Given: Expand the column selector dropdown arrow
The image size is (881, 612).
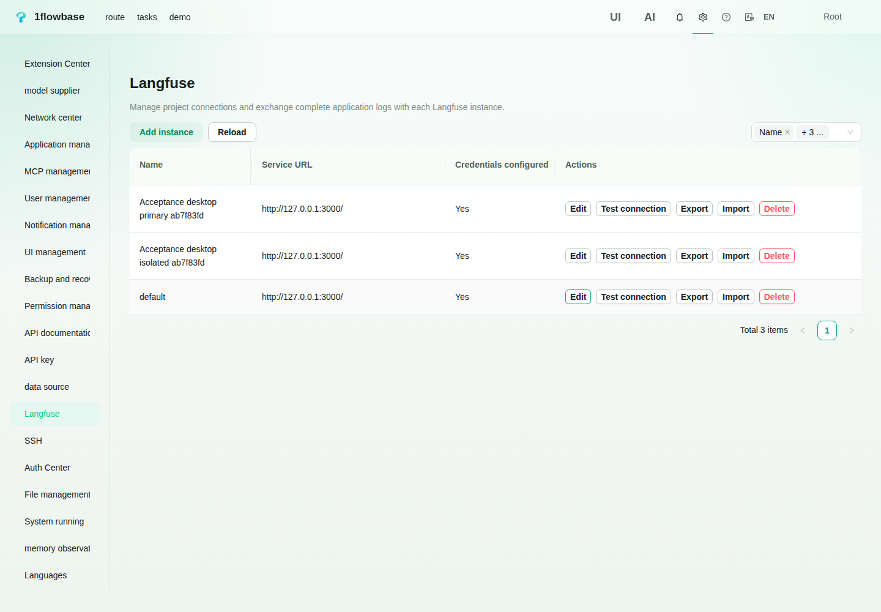Looking at the screenshot, I should 850,132.
